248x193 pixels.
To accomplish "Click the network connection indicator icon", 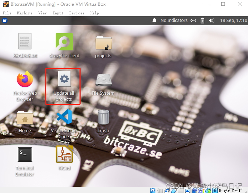I will [193, 21].
